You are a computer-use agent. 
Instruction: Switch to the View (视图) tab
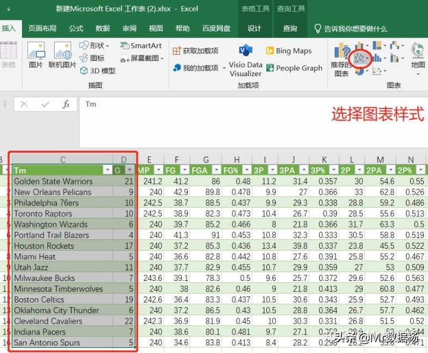[x=156, y=29]
